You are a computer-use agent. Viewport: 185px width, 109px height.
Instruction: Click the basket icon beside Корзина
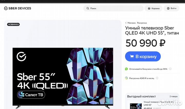(x=149, y=8)
